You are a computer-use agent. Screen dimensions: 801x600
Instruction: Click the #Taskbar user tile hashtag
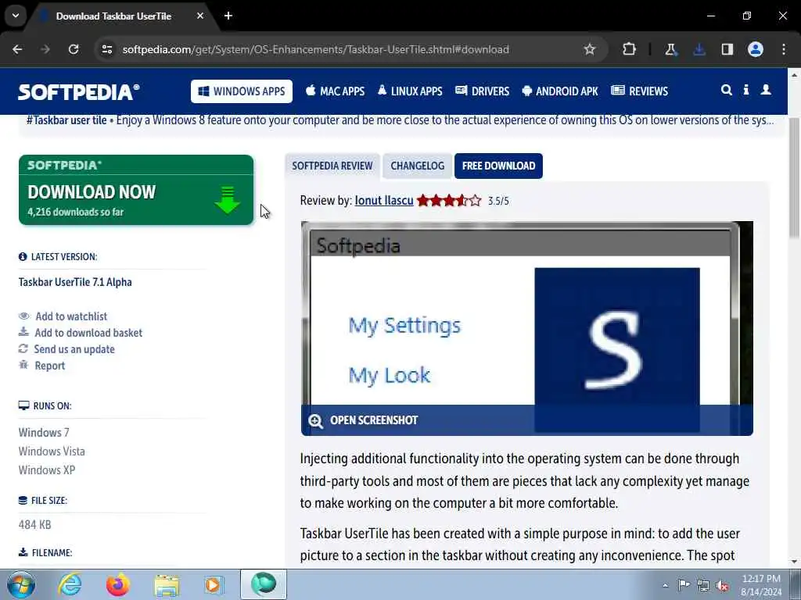coord(66,120)
